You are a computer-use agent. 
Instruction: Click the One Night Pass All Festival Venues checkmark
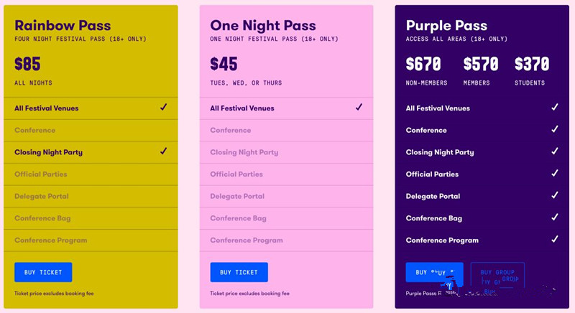click(x=359, y=108)
